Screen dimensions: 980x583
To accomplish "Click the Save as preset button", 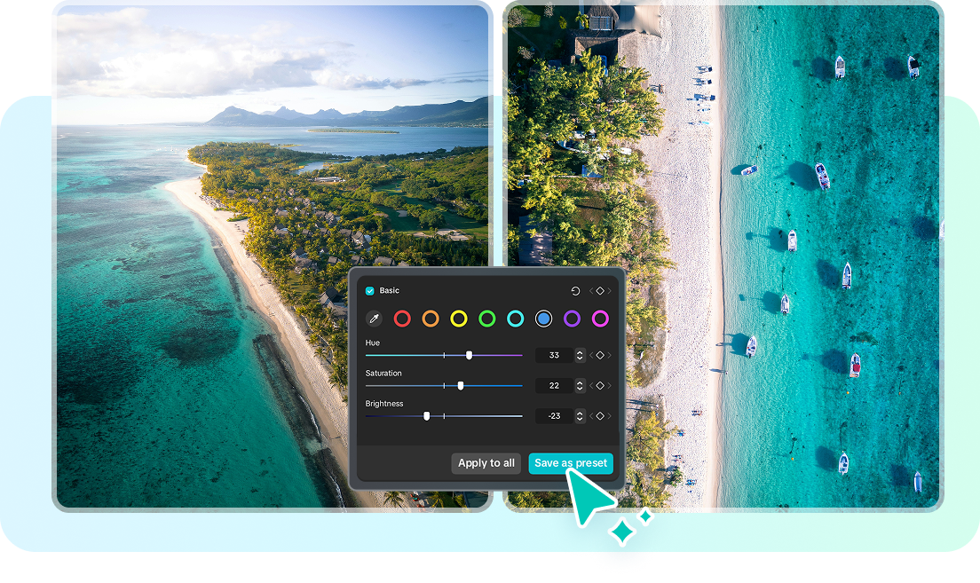I will [x=571, y=463].
